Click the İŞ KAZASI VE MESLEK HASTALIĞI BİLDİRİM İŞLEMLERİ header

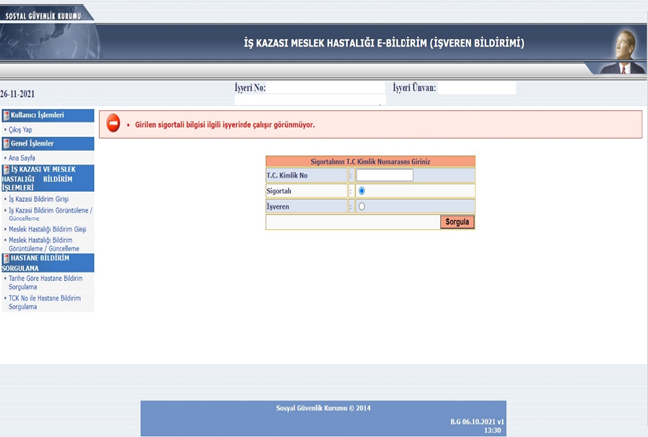pyautogui.click(x=48, y=178)
